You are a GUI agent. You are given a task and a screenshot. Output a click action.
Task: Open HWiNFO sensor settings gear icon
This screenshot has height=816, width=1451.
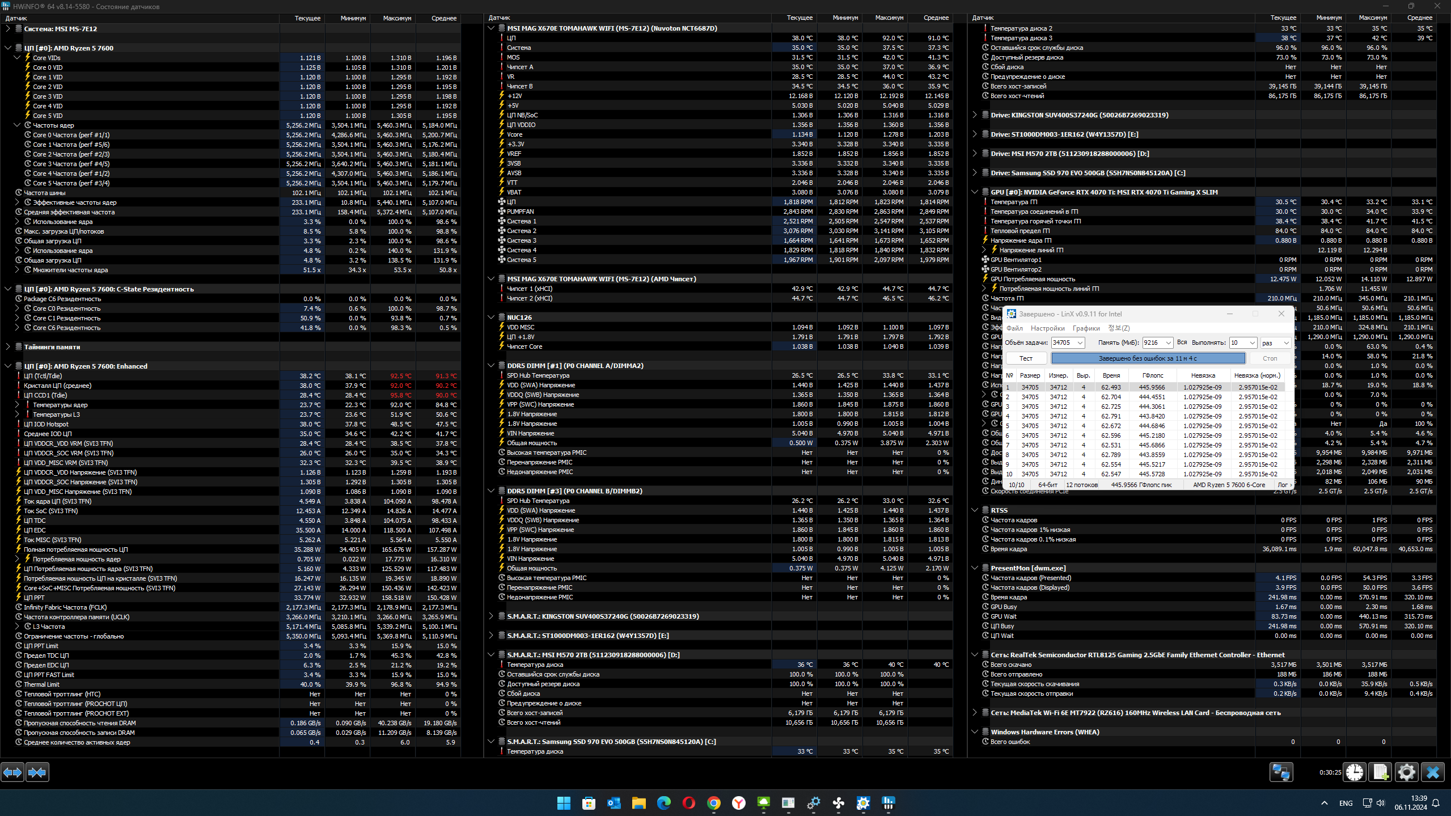(x=1406, y=772)
